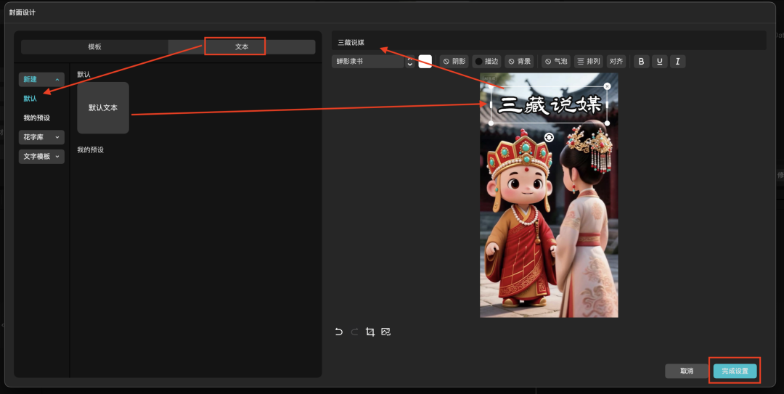Screen dimensions: 784x394
Task: Delete text box via its X handle
Action: point(607,86)
